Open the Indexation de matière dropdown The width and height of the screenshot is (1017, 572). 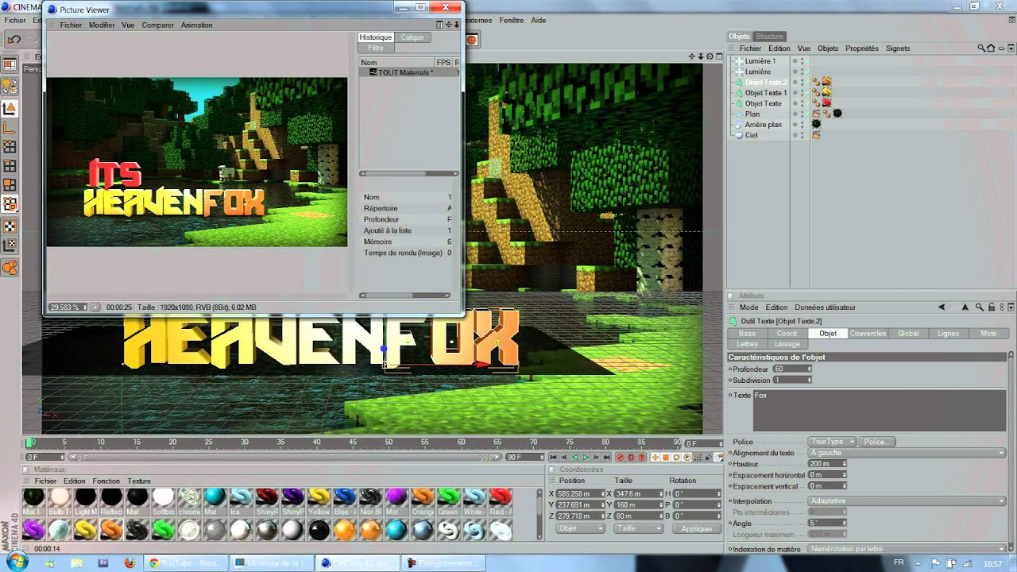pos(907,549)
